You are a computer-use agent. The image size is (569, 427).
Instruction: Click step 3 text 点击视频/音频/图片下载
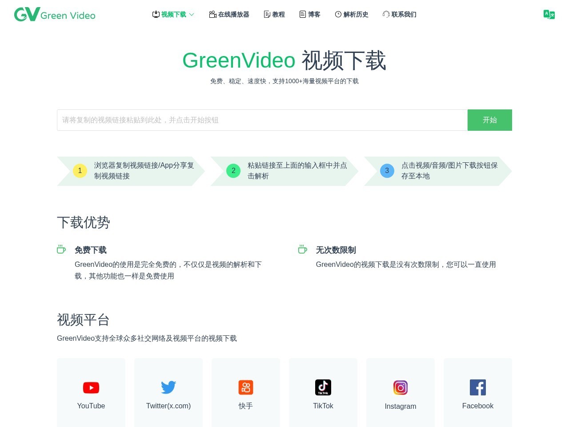[449, 171]
